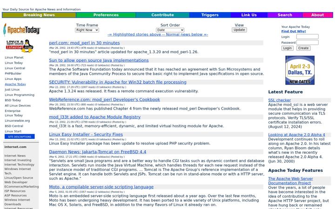Open Linux Programming sidebar link
The height and width of the screenshot is (209, 335).
point(20,95)
